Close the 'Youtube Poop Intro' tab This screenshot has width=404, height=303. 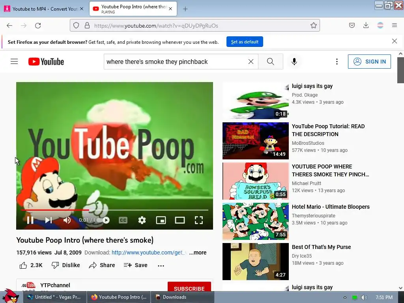click(x=170, y=9)
